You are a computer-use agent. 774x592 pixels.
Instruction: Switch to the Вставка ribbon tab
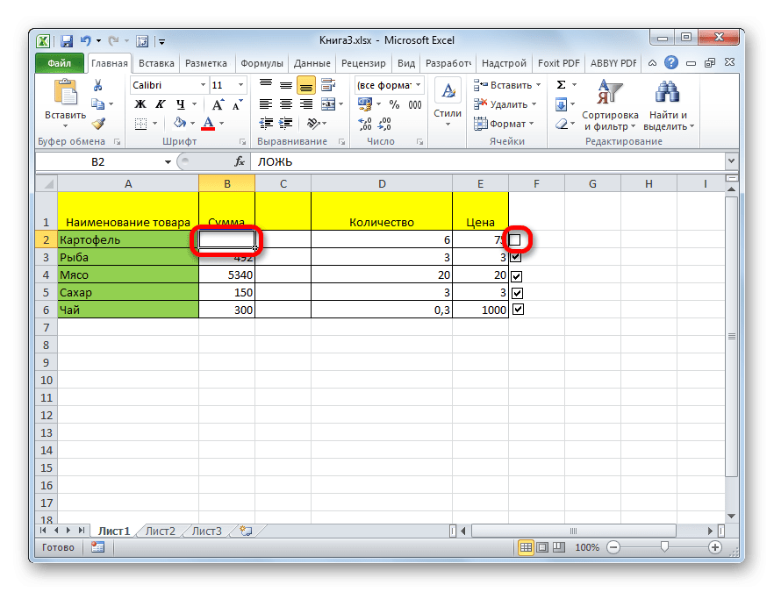pyautogui.click(x=156, y=63)
